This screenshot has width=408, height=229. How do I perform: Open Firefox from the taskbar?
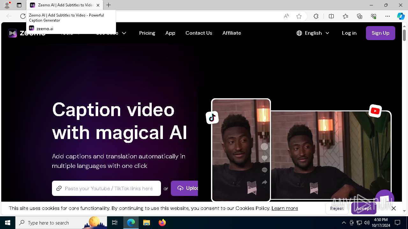tap(162, 223)
